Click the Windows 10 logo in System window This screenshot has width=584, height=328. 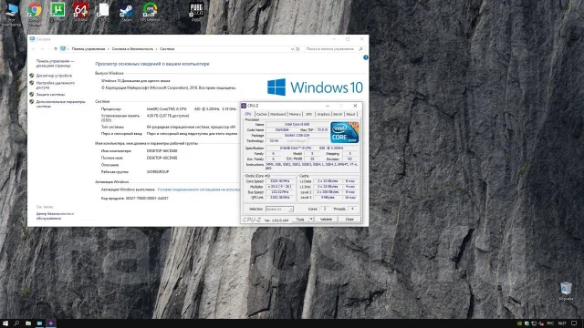[x=315, y=87]
